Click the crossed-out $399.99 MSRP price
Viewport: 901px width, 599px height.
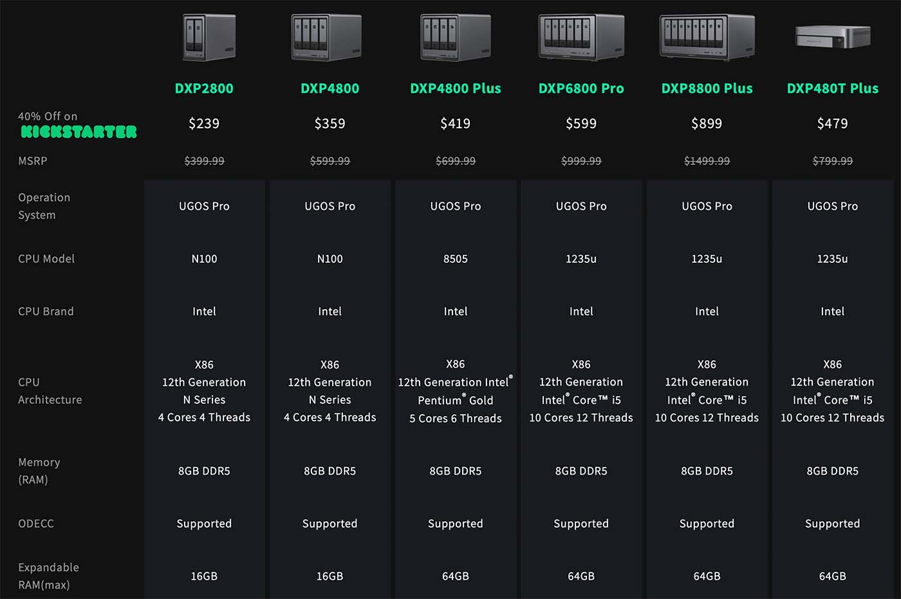pos(204,161)
